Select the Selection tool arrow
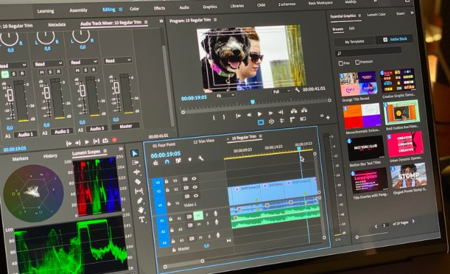 click(x=134, y=153)
